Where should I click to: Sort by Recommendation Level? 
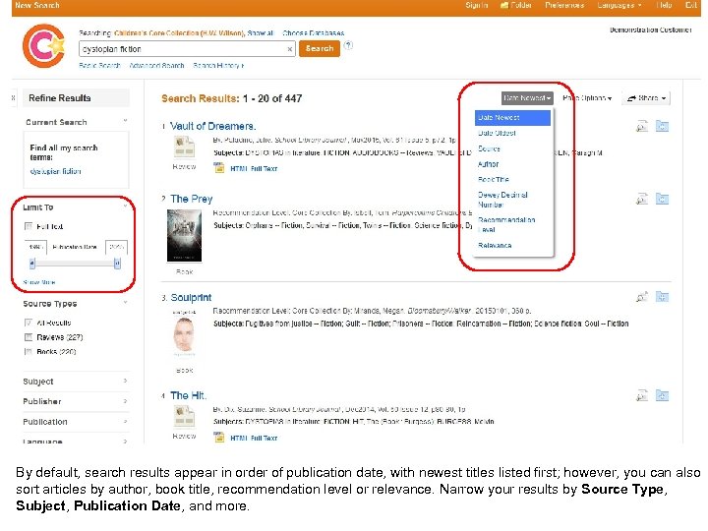(506, 225)
